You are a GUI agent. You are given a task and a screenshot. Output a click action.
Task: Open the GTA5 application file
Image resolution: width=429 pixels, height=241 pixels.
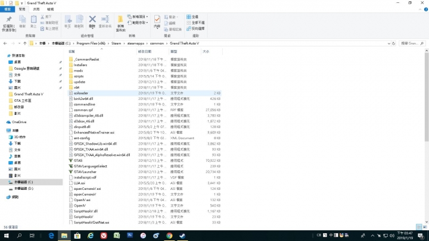[78, 161]
